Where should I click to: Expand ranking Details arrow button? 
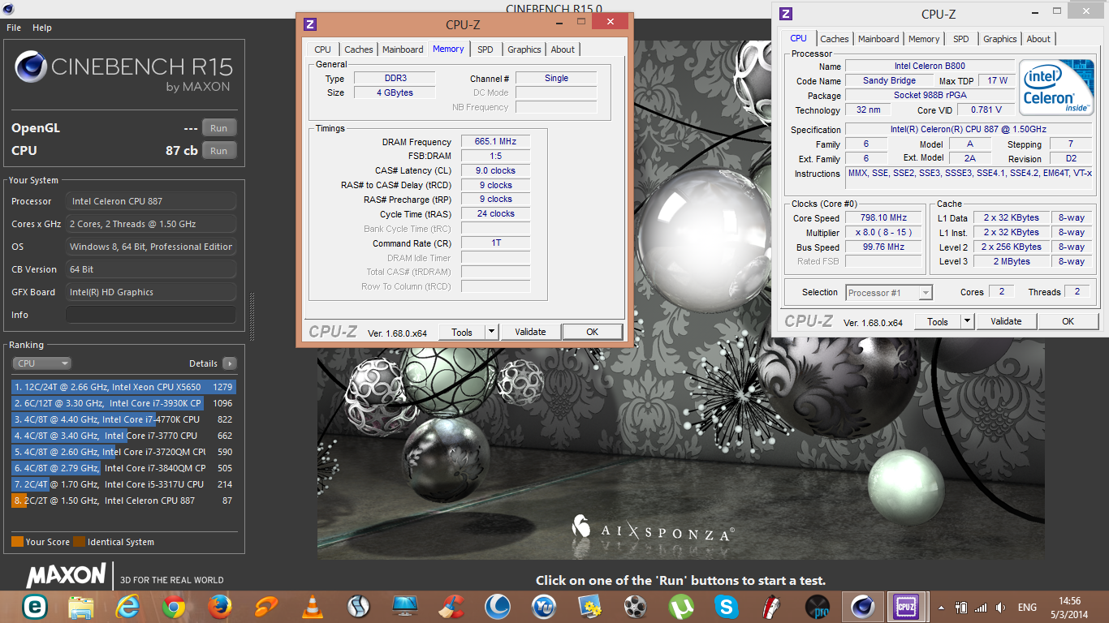click(230, 363)
